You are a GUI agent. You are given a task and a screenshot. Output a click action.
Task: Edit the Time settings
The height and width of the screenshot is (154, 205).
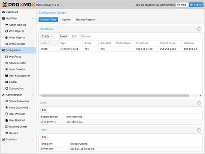click(44, 137)
